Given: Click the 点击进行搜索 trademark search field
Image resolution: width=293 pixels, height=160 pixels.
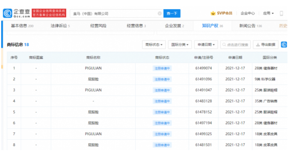Looking at the screenshot, I should pos(235,45).
